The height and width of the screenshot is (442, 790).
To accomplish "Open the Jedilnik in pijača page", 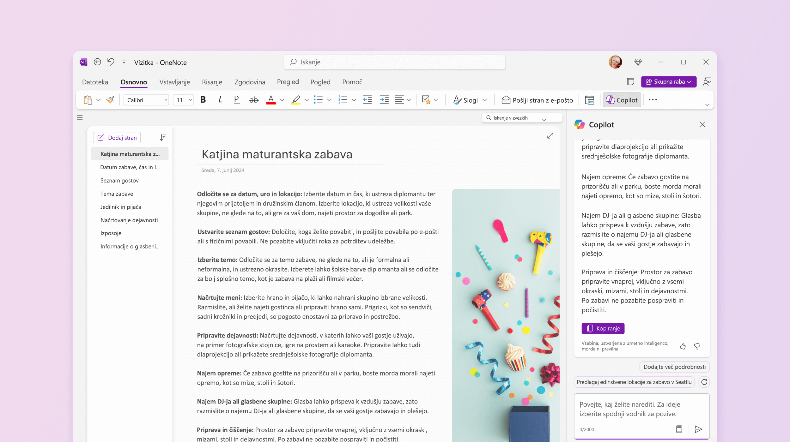I will pyautogui.click(x=130, y=207).
